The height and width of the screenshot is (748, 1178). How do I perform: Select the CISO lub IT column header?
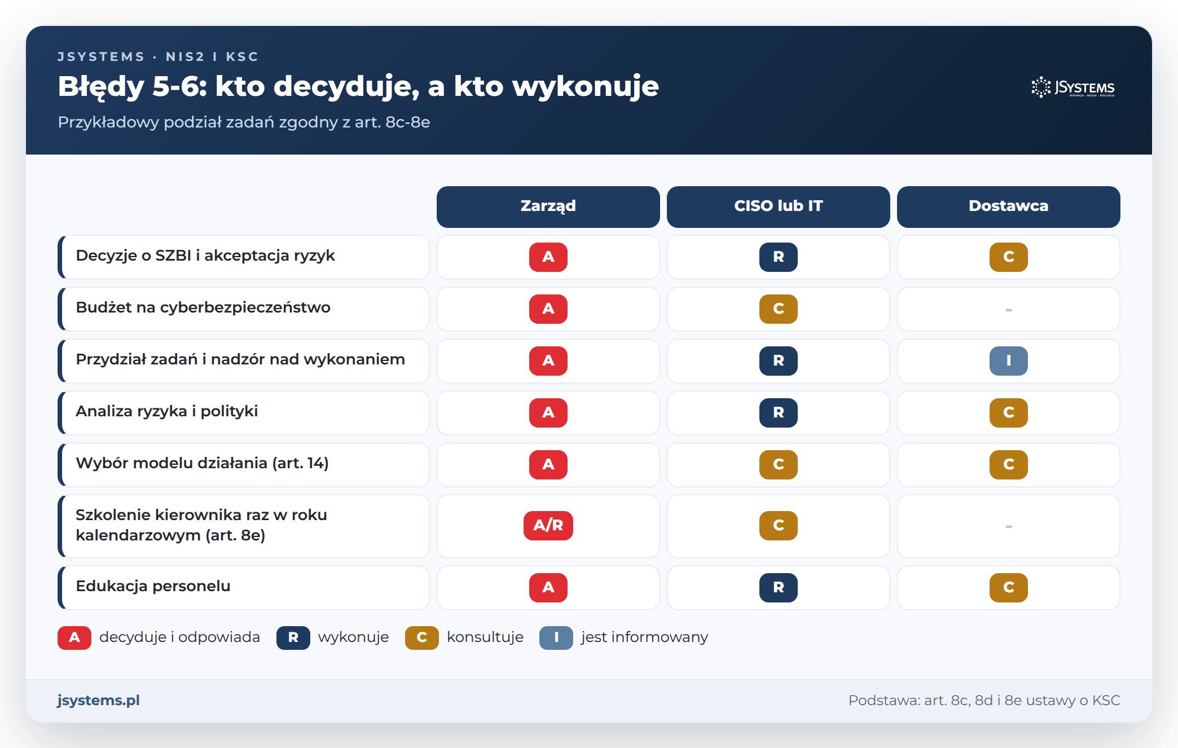click(778, 206)
